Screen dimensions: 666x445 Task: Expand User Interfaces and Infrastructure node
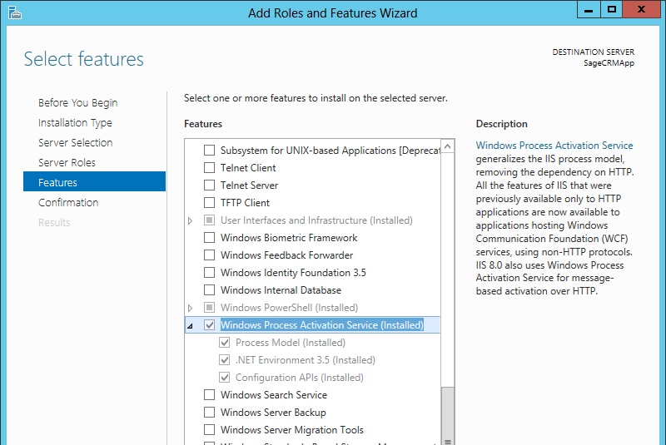click(191, 220)
